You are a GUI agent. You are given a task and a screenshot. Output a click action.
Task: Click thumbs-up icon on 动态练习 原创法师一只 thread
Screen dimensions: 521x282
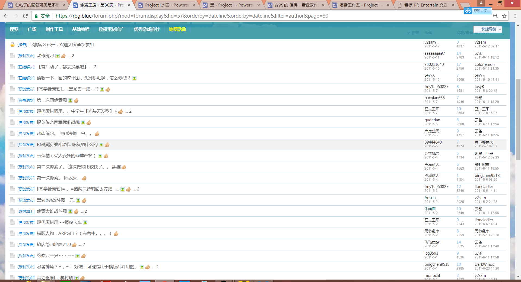coord(97,134)
